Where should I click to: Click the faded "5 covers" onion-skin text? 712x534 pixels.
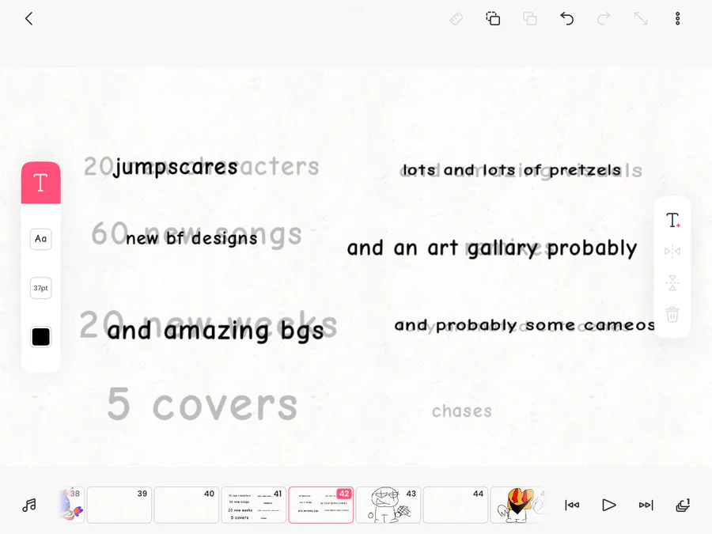click(x=203, y=404)
